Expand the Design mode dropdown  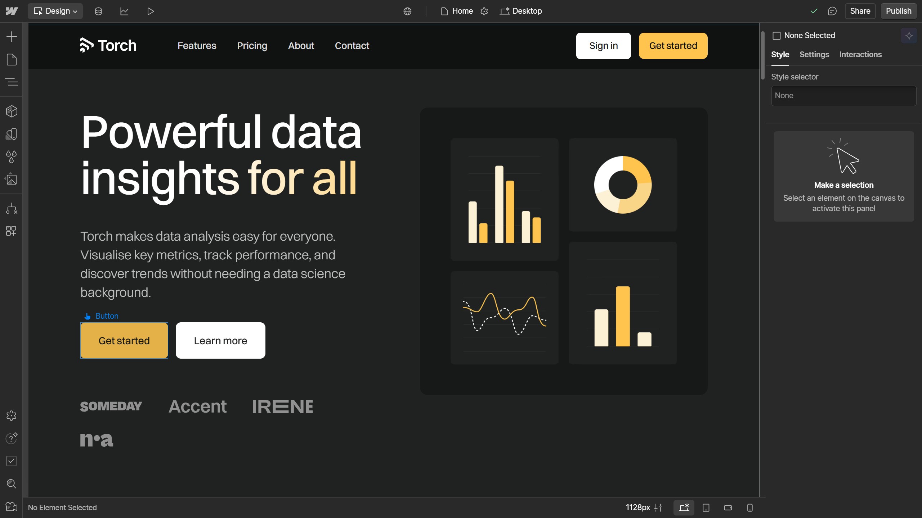55,11
